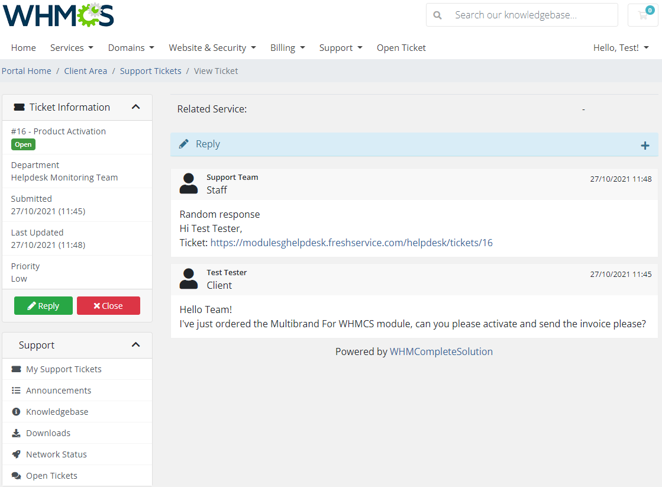Open the Billing dropdown menu

coord(288,48)
